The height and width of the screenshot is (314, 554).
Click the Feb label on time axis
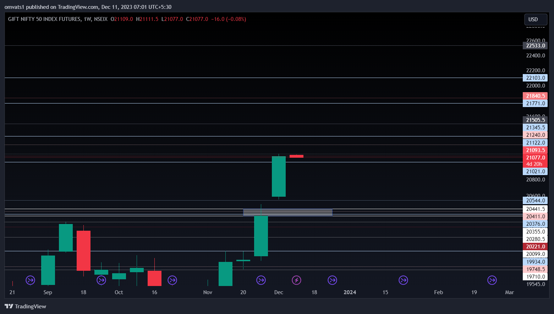pos(439,292)
